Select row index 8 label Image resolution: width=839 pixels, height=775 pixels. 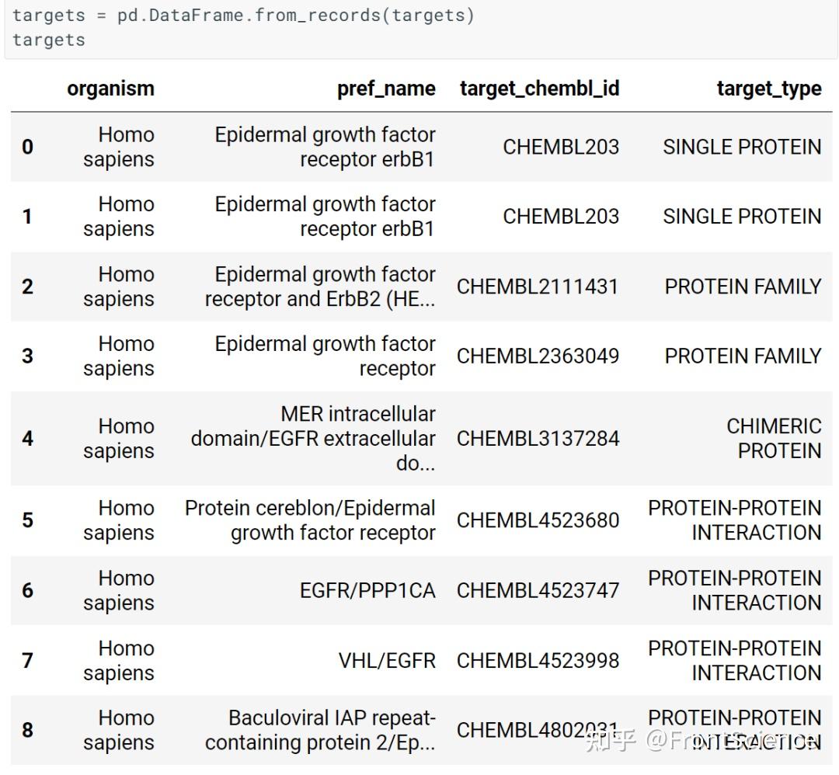pos(27,730)
